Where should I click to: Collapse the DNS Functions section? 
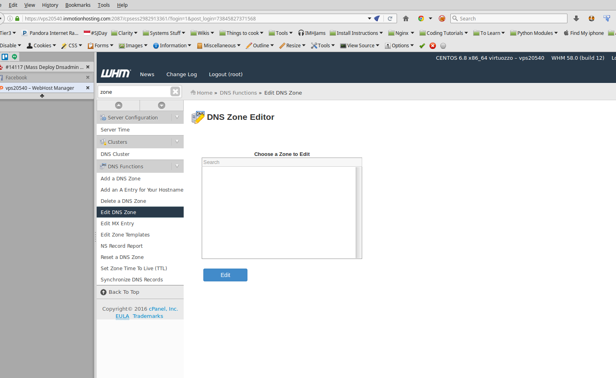177,166
